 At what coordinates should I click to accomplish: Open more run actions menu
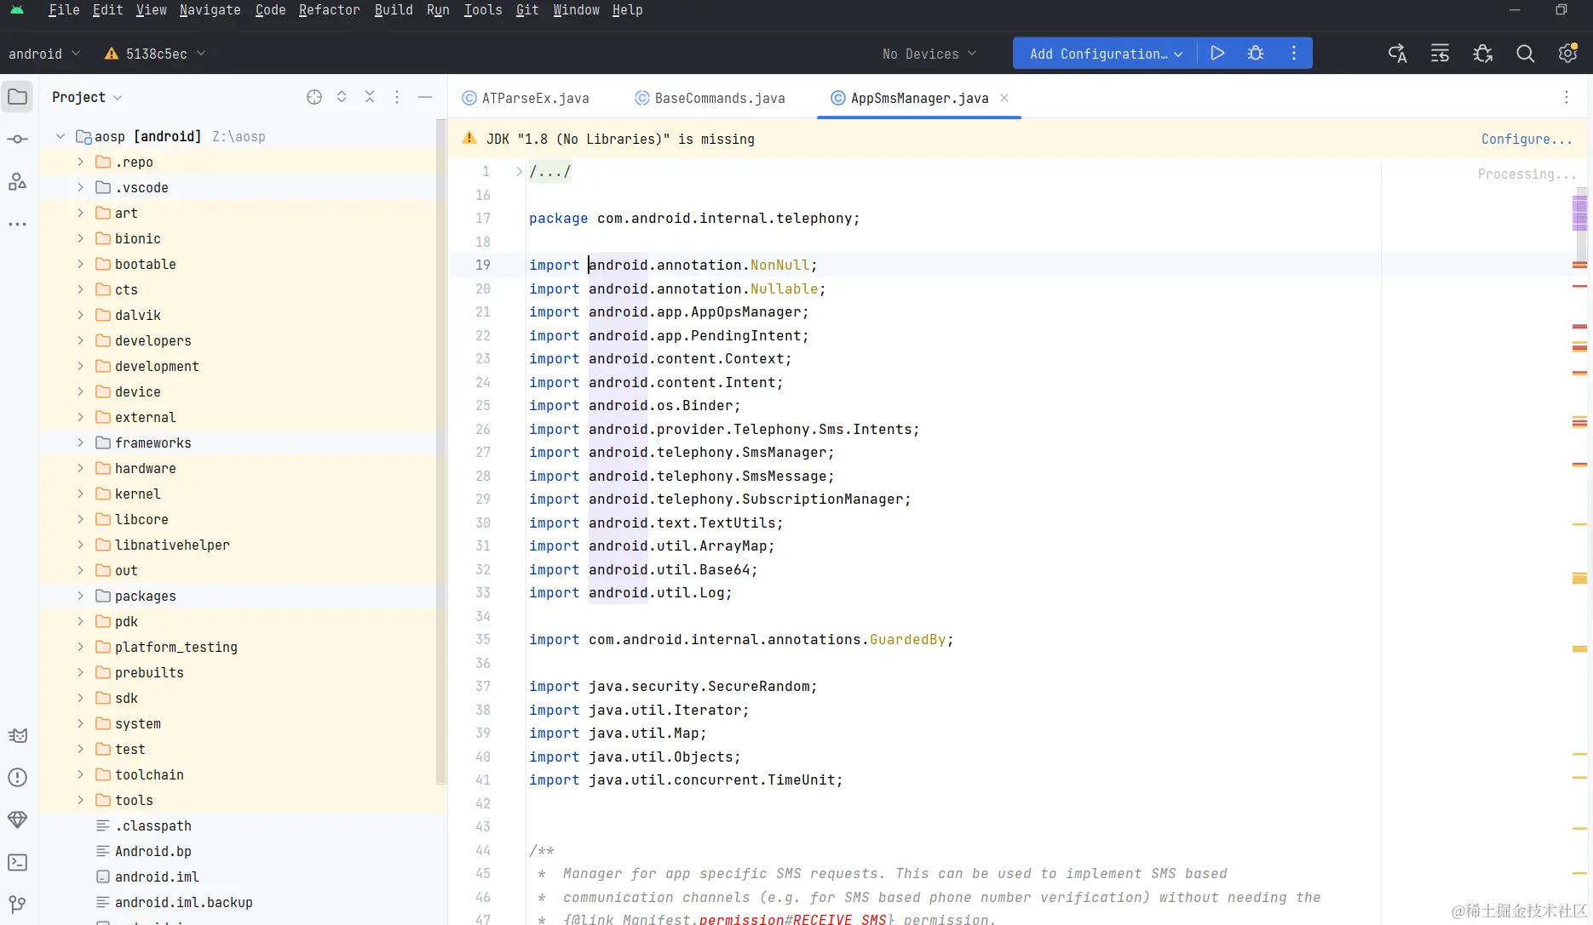(x=1294, y=53)
